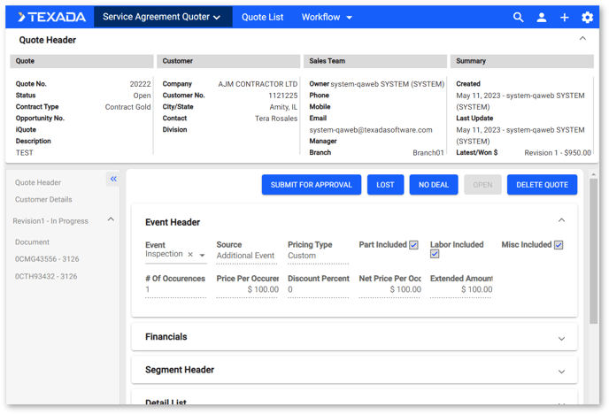Viewport: 609px width, 414px height.
Task: Clear the Inspection event selection
Action: (x=190, y=255)
